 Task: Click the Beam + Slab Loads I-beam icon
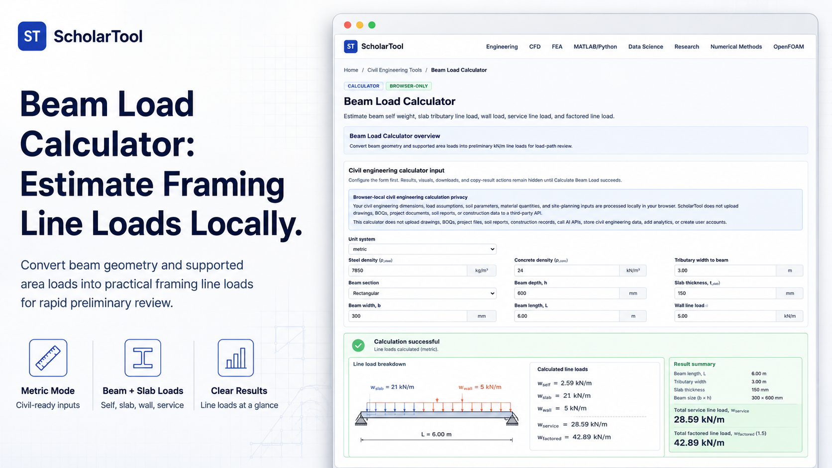click(143, 358)
